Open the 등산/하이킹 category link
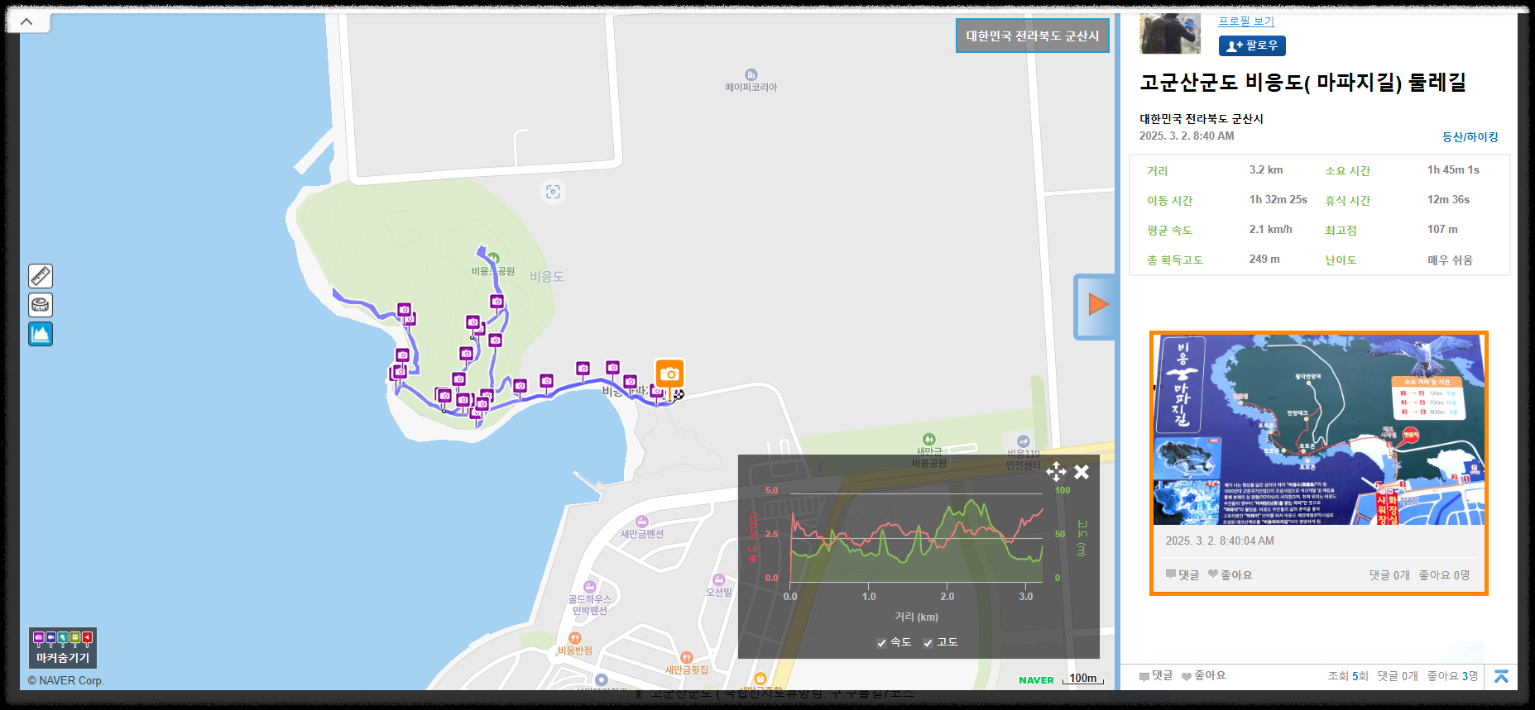This screenshot has height=710, width=1535. (x=1470, y=137)
